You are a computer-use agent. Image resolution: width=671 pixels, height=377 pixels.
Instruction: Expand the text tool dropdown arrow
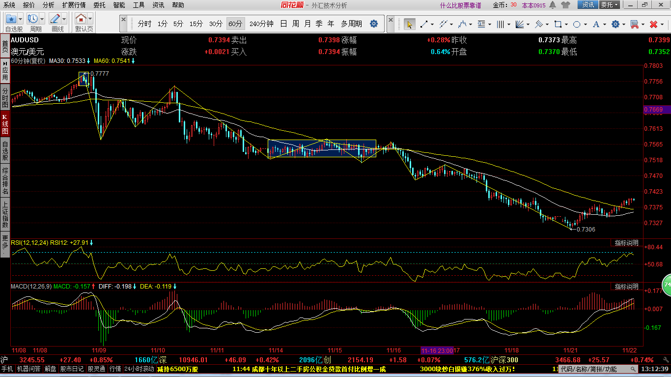[605, 24]
